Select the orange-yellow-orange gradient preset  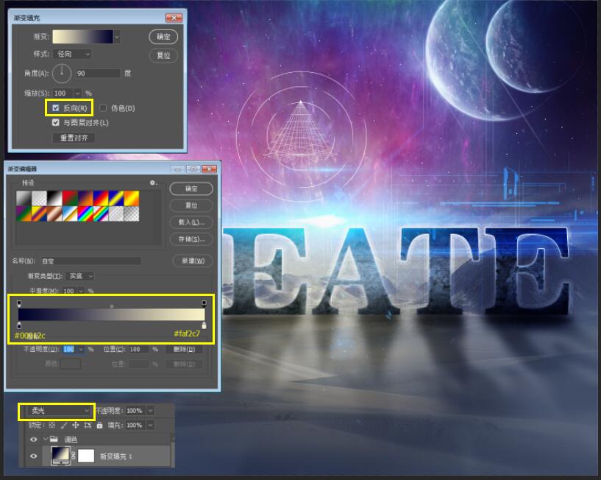131,198
